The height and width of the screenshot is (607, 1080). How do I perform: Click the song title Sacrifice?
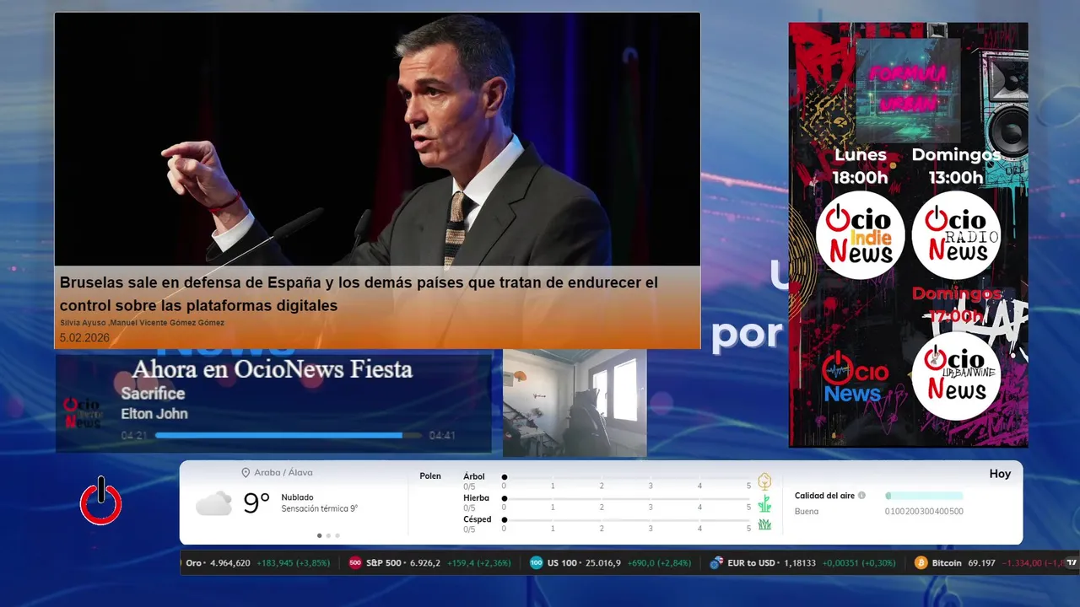coord(153,394)
